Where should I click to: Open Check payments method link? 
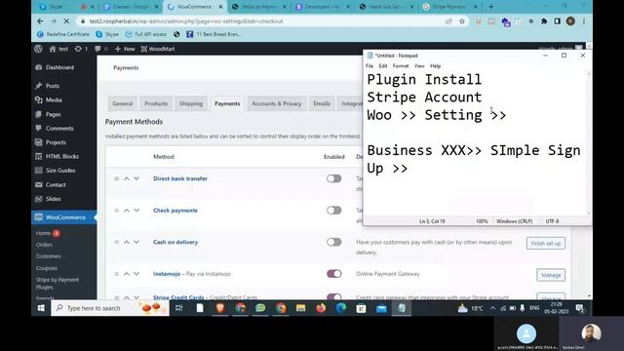coord(175,211)
